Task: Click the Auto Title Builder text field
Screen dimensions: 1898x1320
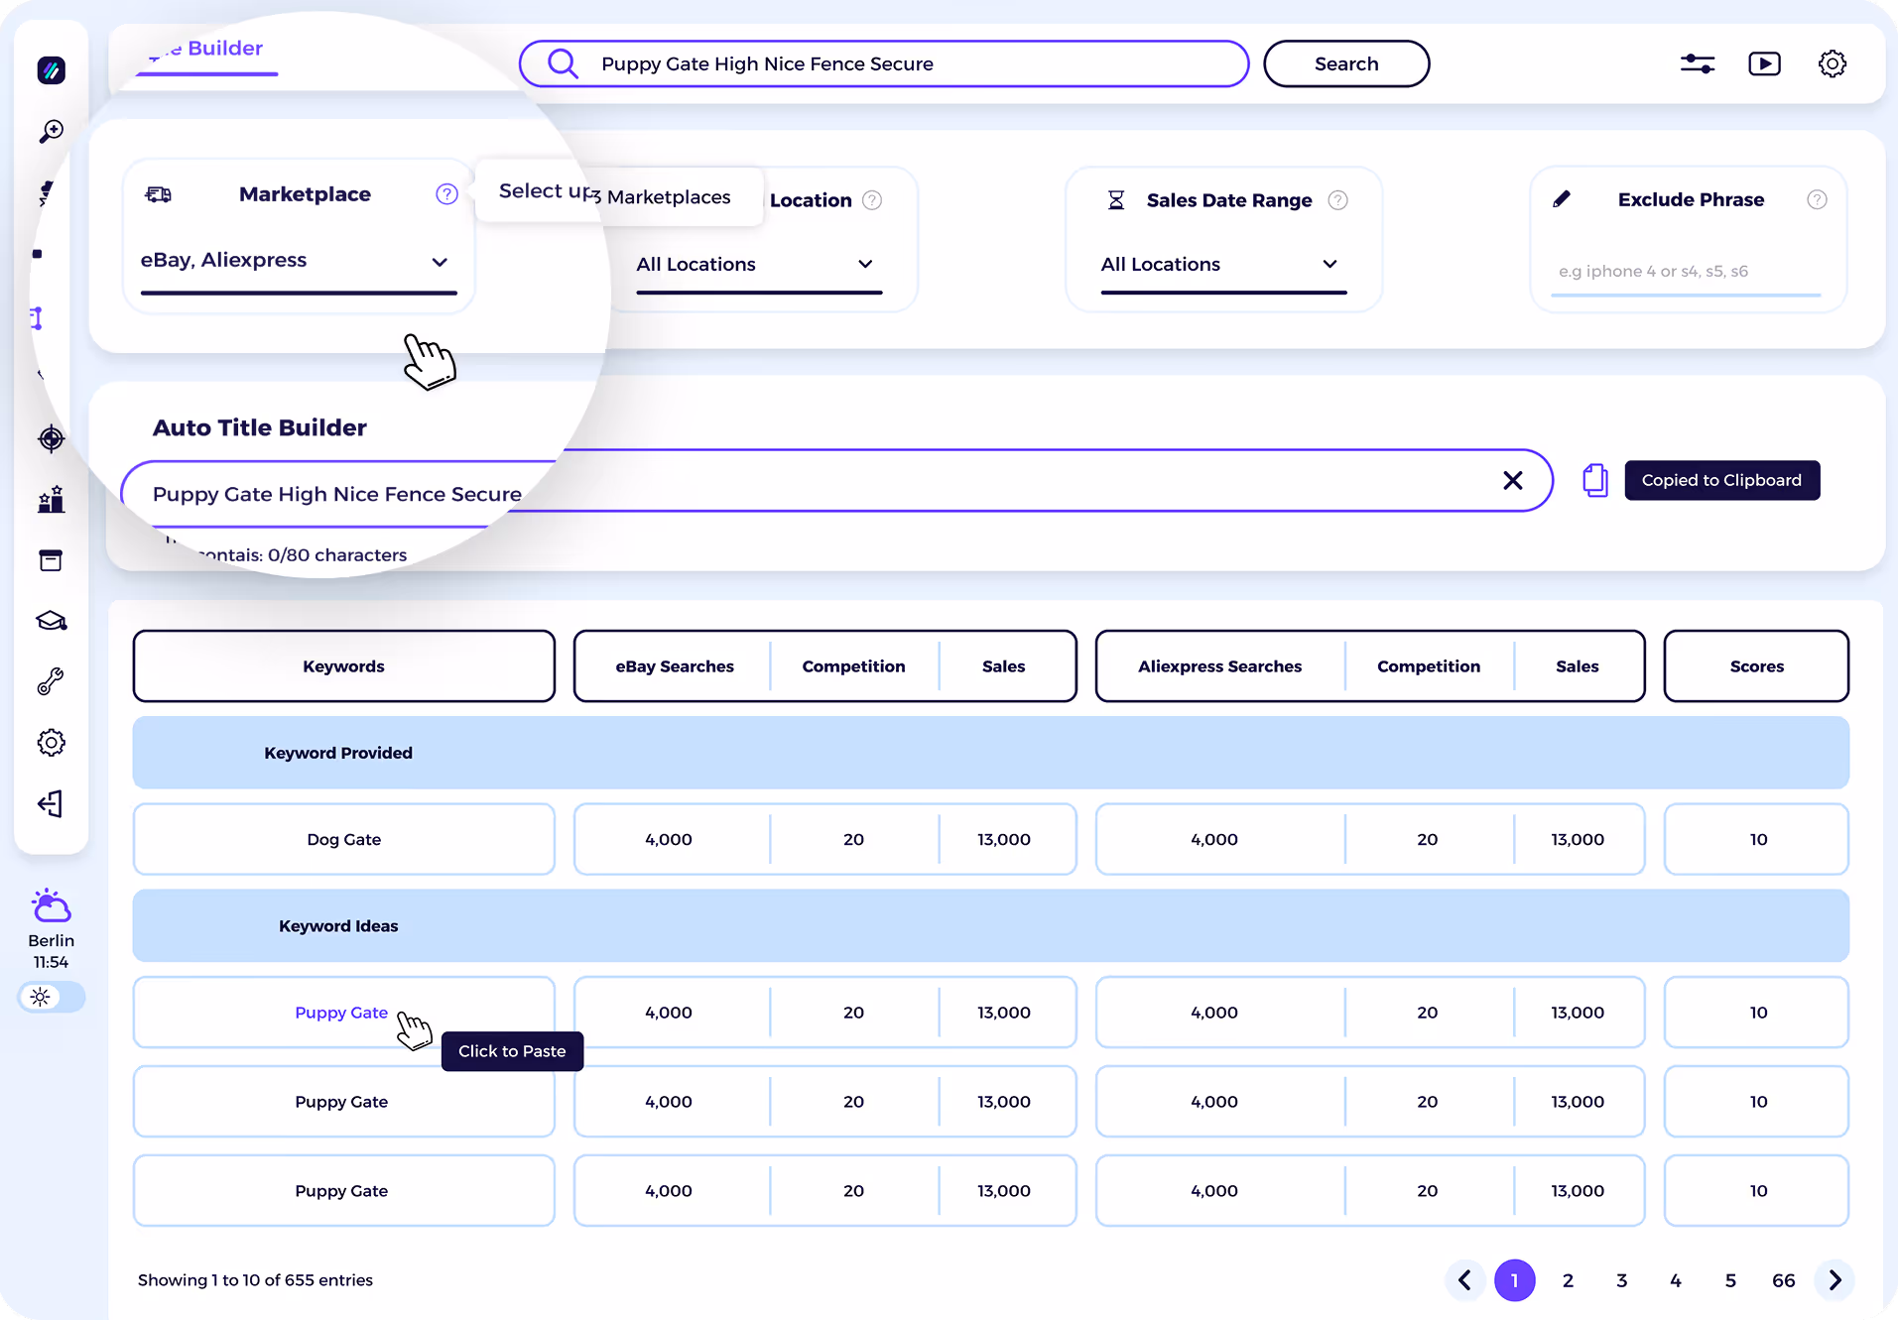Action: 836,481
